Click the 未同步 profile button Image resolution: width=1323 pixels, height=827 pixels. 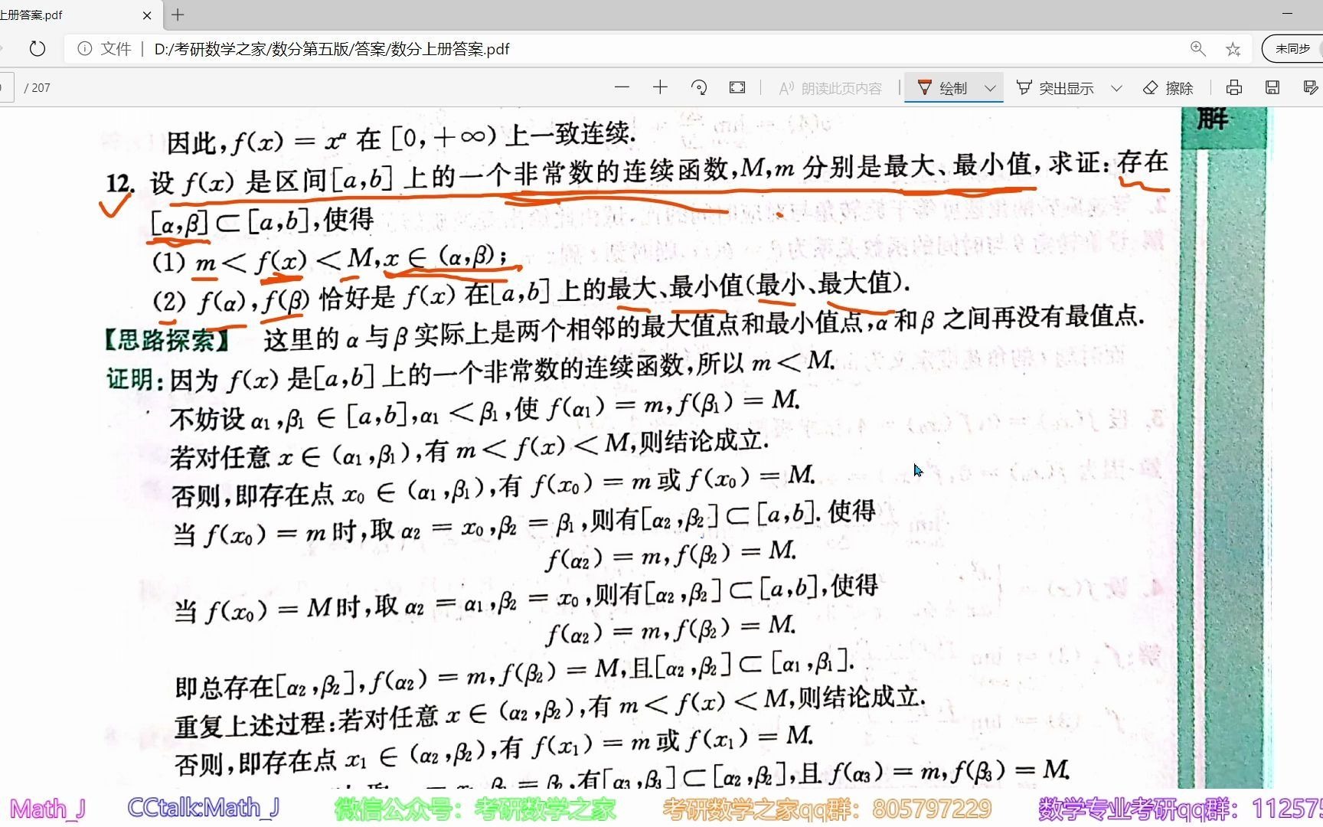[x=1294, y=48]
